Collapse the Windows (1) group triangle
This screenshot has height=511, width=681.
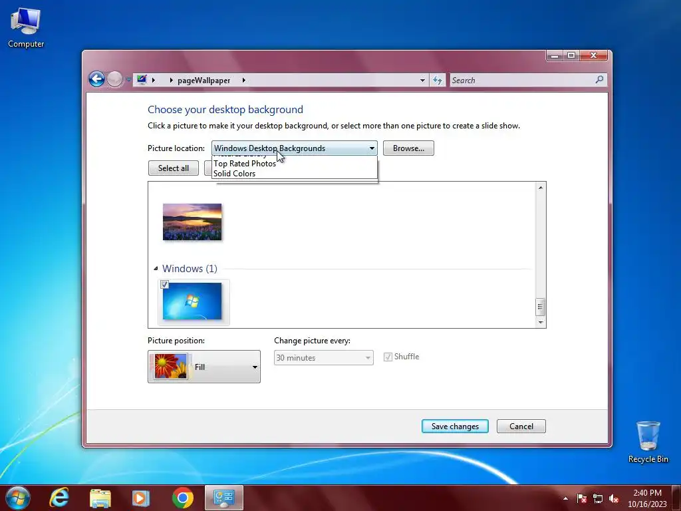(156, 269)
